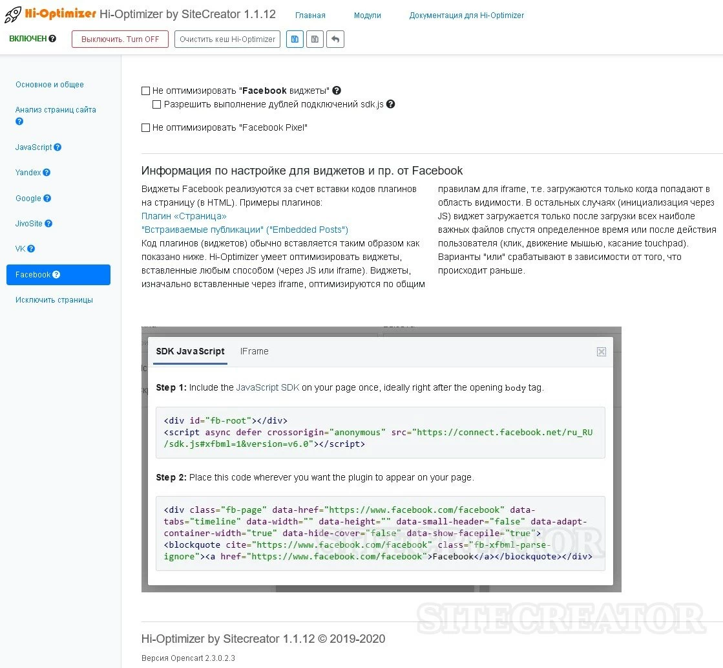Tick 'Разрешить выполнение дублей подключений sdk.js'

pyautogui.click(x=157, y=105)
